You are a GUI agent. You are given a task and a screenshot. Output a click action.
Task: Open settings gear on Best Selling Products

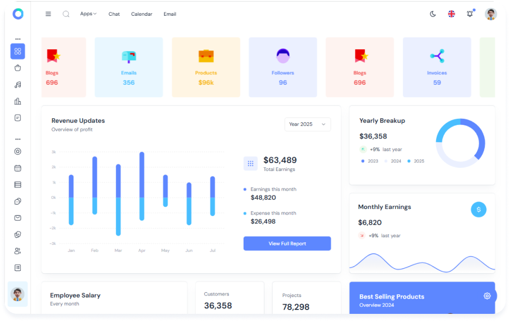click(x=487, y=296)
